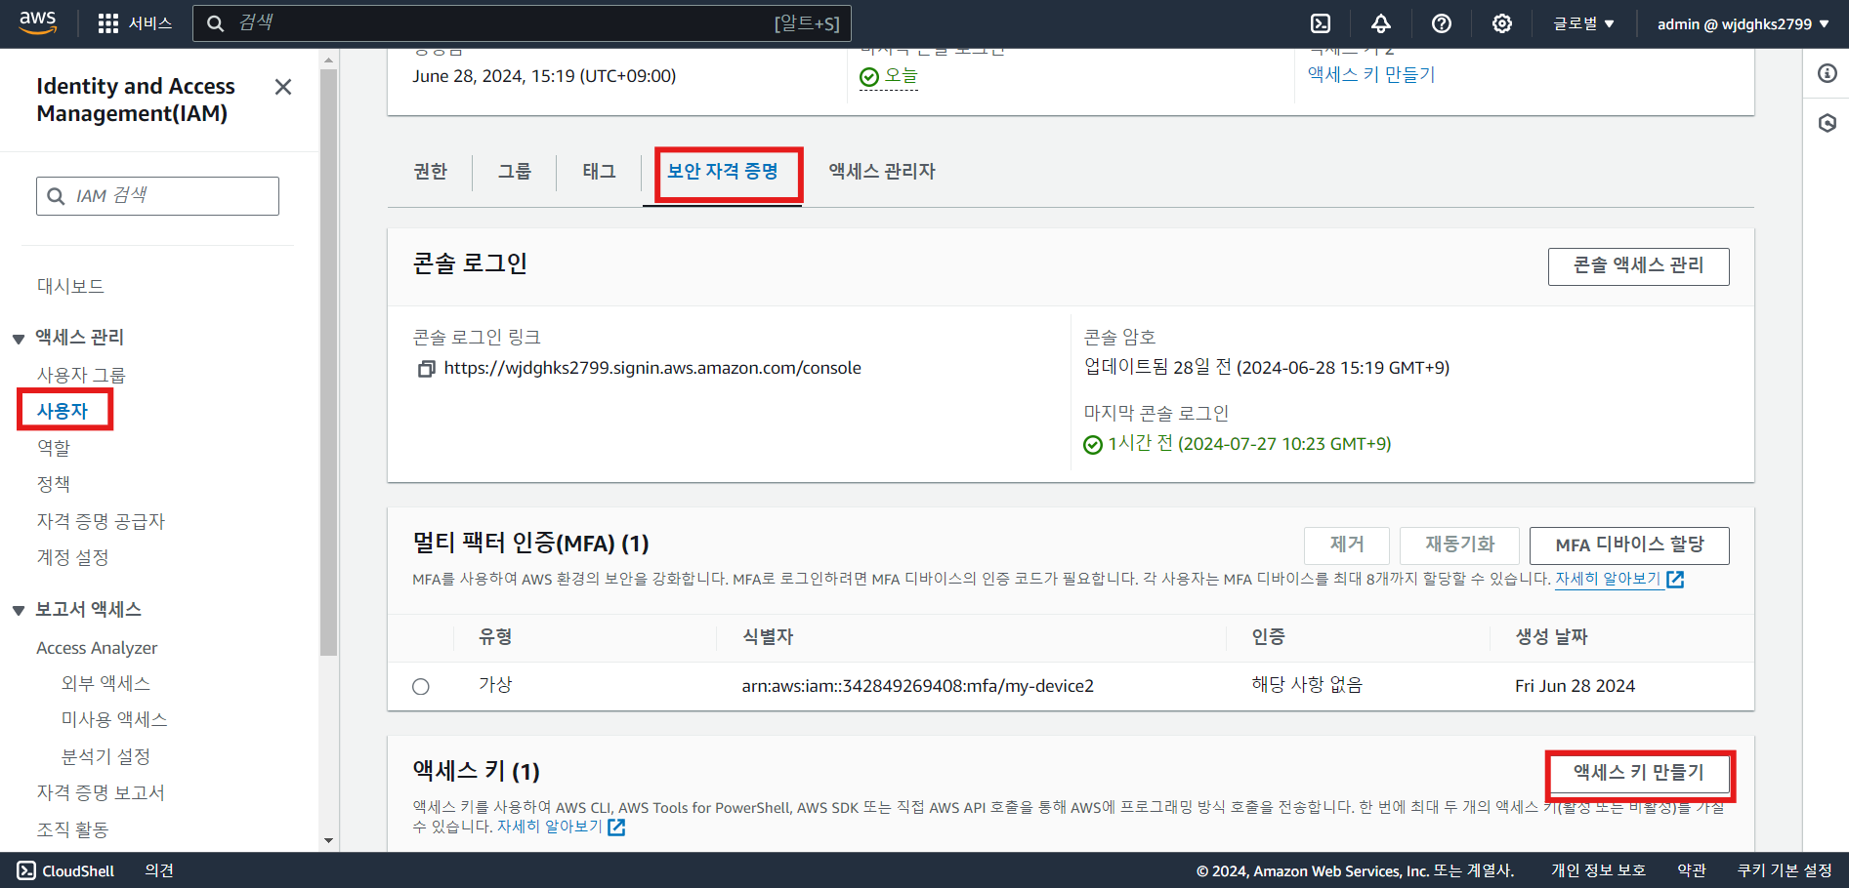Open 분석기 설정 in the sidebar

coord(105,756)
